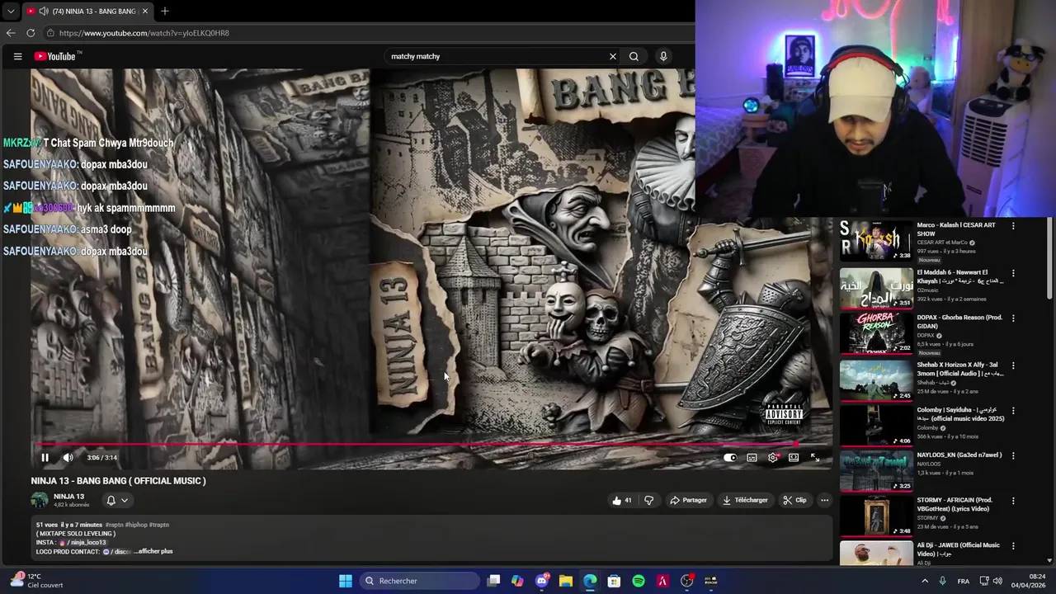Click the CESAR ART et MarCo channel name
The width and height of the screenshot is (1056, 594).
(942, 243)
